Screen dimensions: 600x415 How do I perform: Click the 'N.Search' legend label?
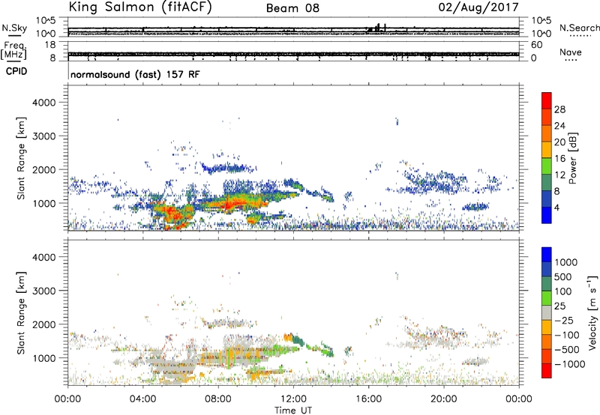pos(580,28)
